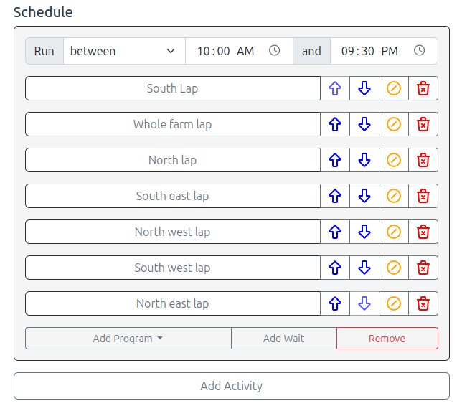
Task: Move North west lap up
Action: click(335, 232)
